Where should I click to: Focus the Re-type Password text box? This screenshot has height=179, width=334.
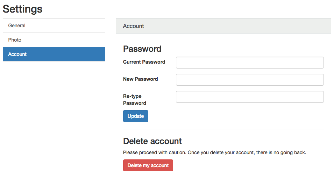pyautogui.click(x=250, y=97)
